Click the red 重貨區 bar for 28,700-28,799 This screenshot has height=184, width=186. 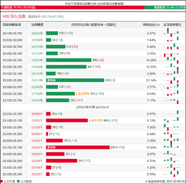[x=78, y=147]
